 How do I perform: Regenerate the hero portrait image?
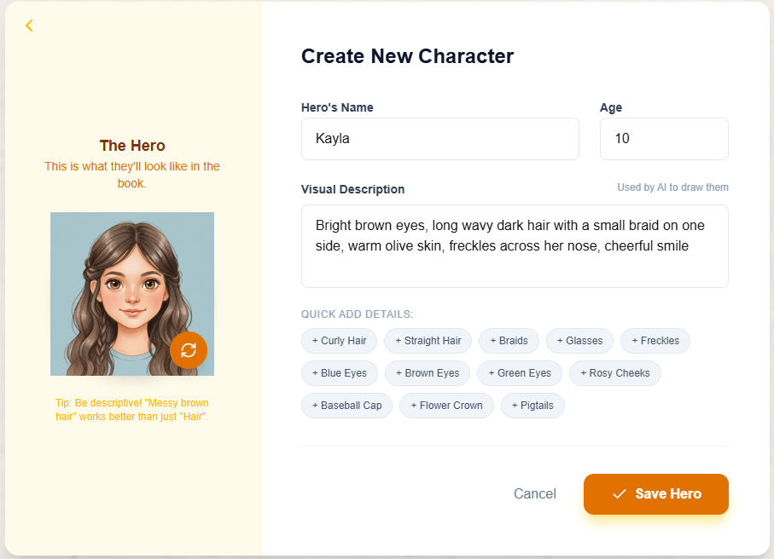(189, 349)
